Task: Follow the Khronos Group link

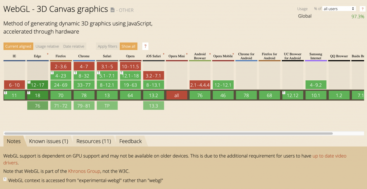Action: coord(84,171)
